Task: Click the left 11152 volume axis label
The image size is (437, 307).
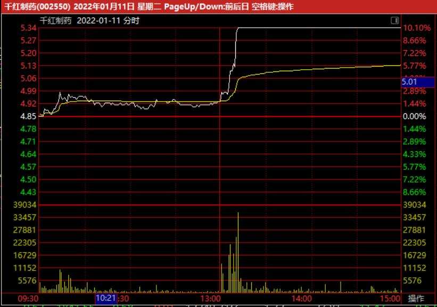Action: coord(25,268)
